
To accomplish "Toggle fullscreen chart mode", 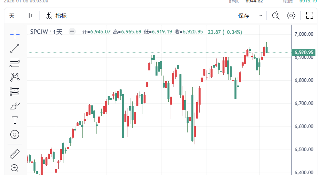I will tap(309, 16).
